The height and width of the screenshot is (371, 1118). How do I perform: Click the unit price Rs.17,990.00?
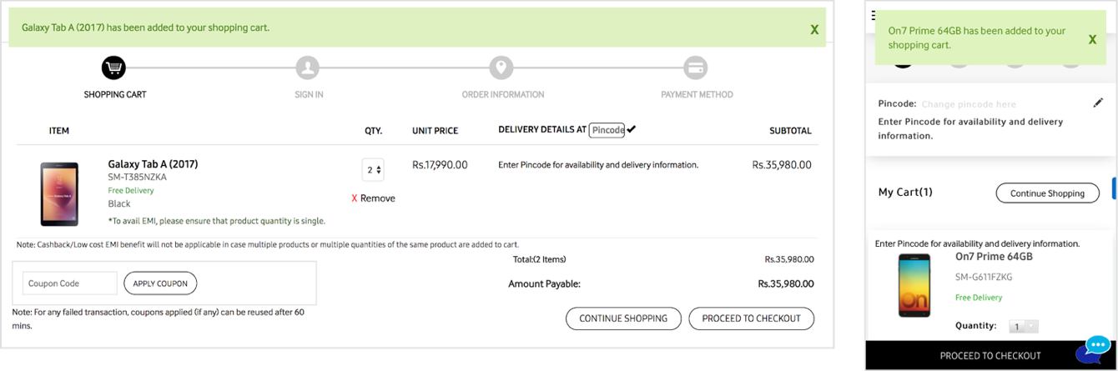(440, 165)
